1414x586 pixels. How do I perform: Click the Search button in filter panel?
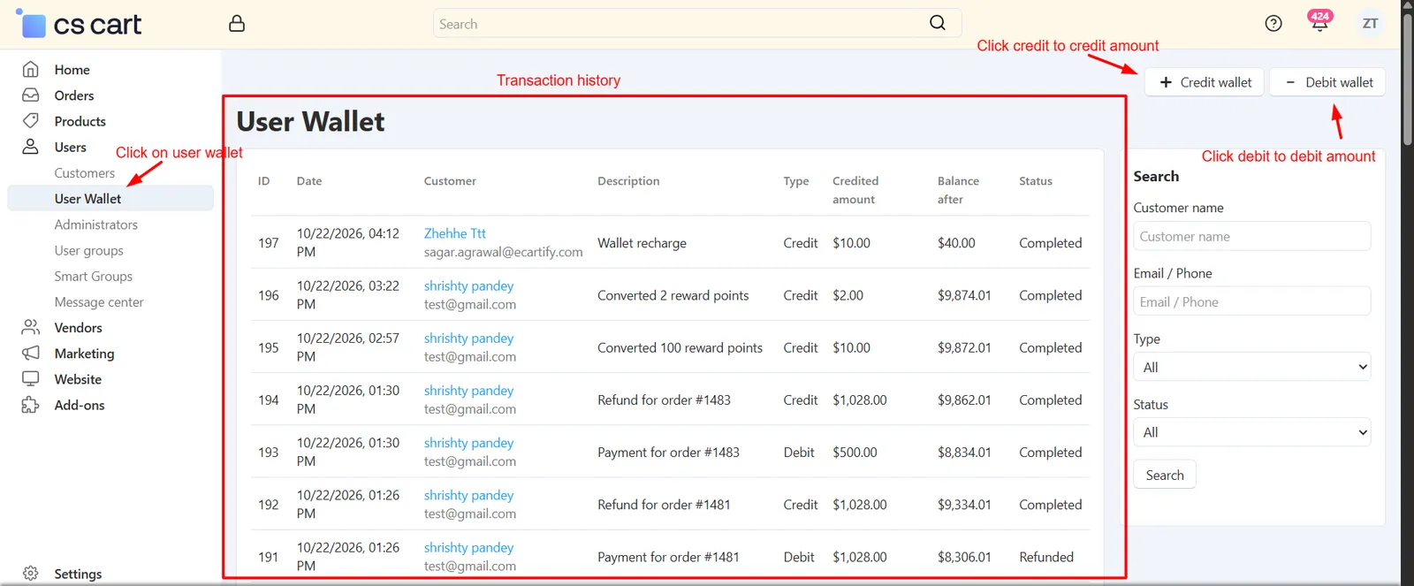[1165, 475]
